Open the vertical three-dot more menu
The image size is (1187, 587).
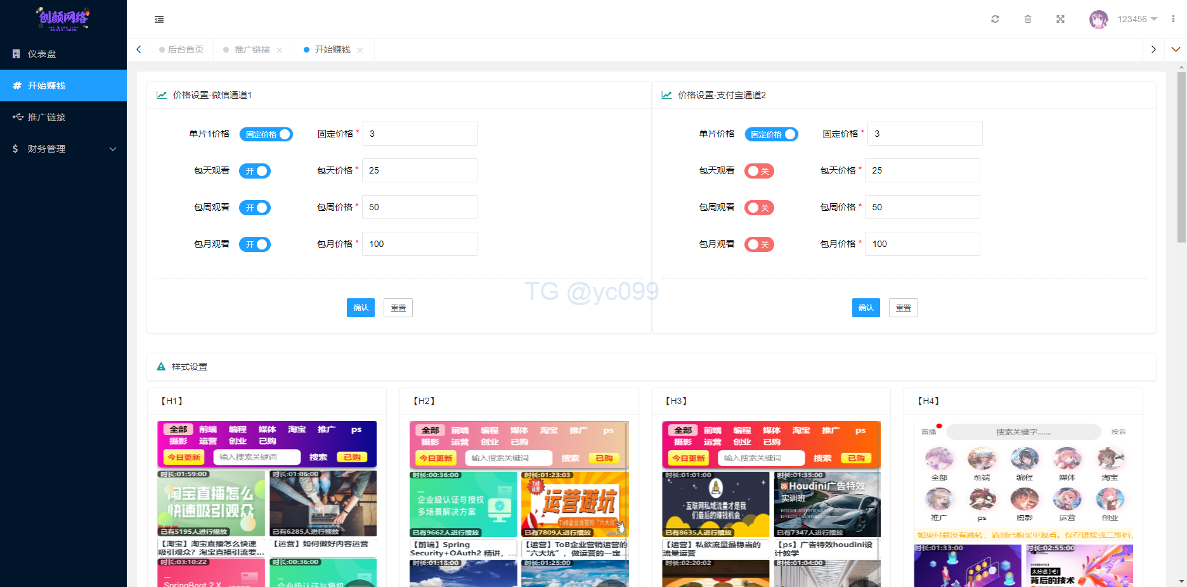coord(1173,19)
